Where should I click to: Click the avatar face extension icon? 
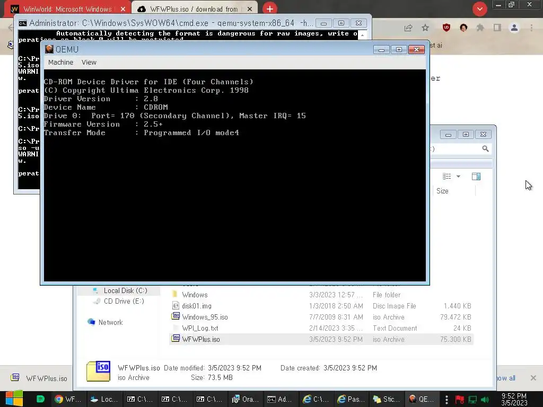point(463,28)
